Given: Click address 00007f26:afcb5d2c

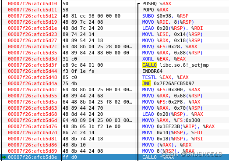Looking at the screenshot, I should [x=32, y=47].
